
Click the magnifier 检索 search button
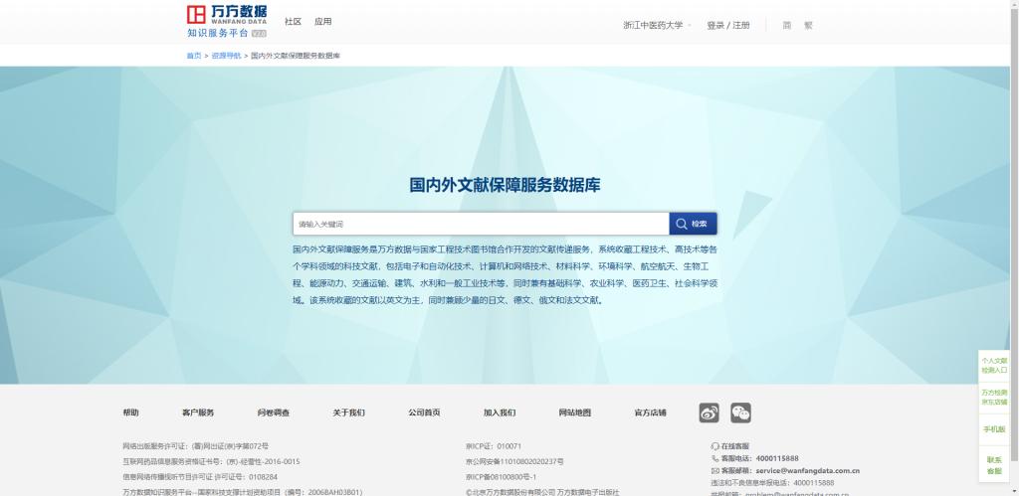[693, 224]
